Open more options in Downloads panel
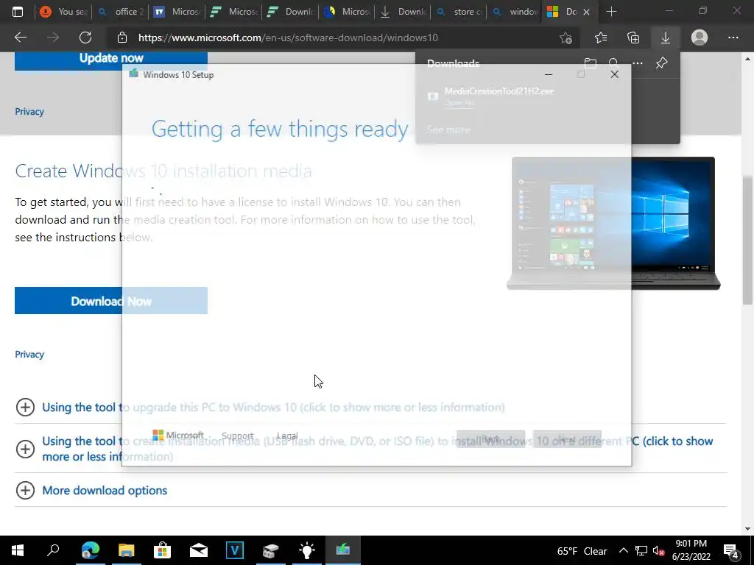Screen dimensions: 754x565 [638, 63]
